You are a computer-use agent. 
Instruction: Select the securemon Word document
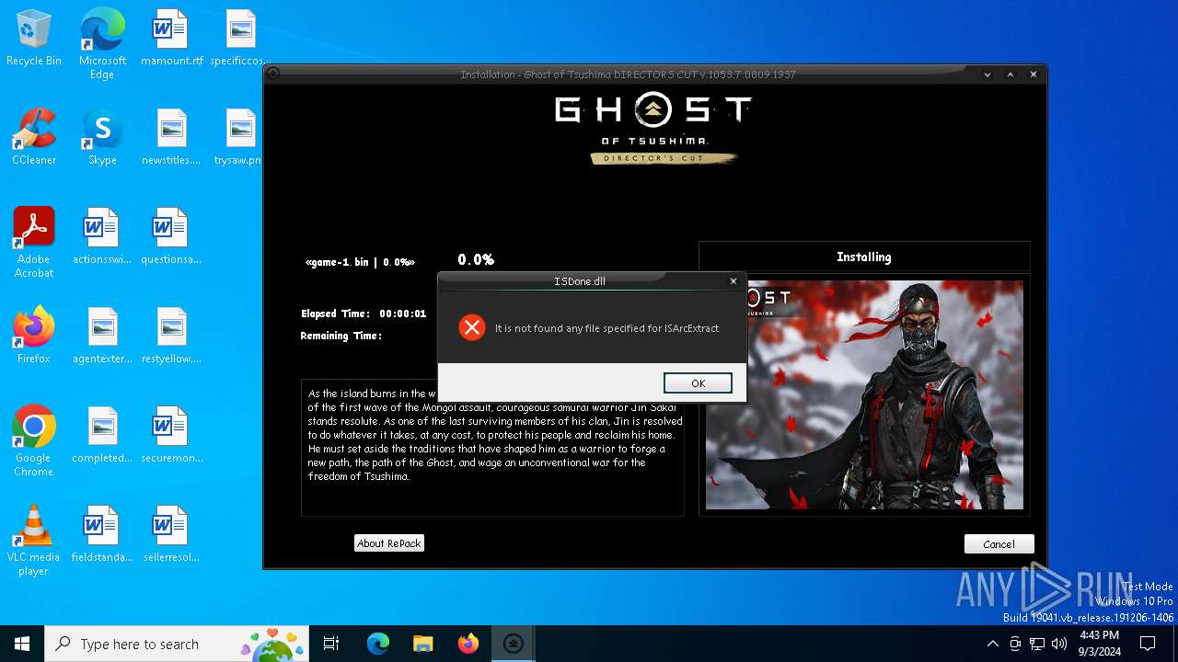tap(171, 436)
